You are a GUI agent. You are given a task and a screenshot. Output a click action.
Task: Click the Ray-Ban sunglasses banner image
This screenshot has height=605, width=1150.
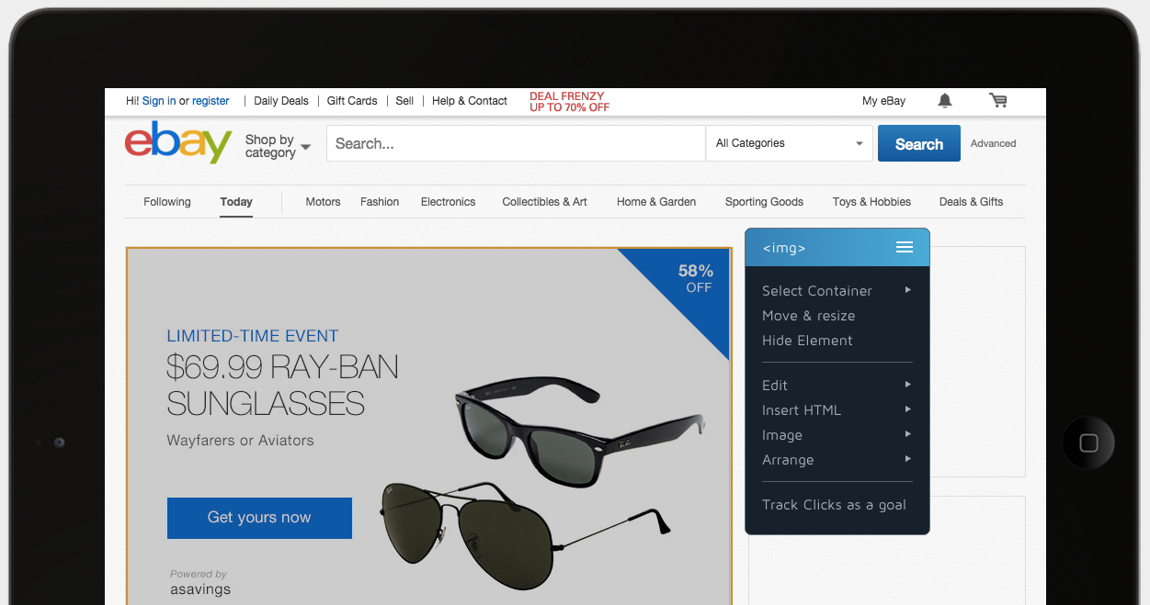pyautogui.click(x=429, y=426)
